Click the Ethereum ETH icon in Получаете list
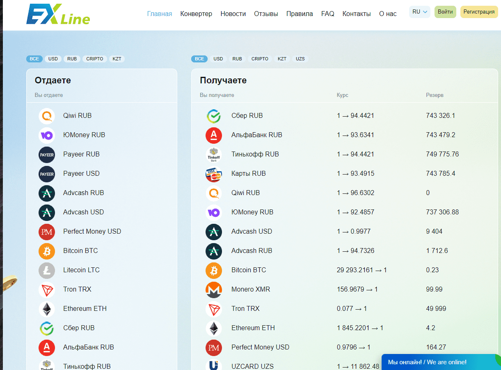 (x=214, y=328)
